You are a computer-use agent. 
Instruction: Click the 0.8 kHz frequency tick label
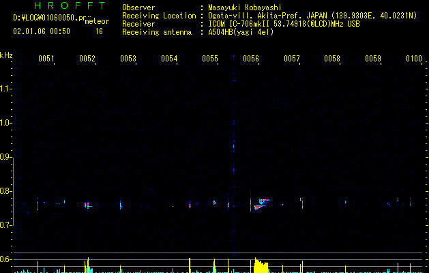pos(5,191)
